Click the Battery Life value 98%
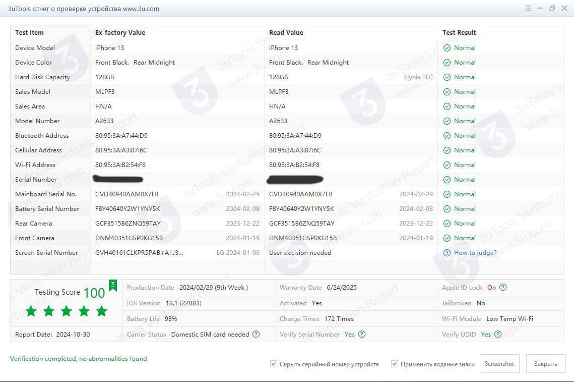574x382 pixels. click(x=171, y=319)
